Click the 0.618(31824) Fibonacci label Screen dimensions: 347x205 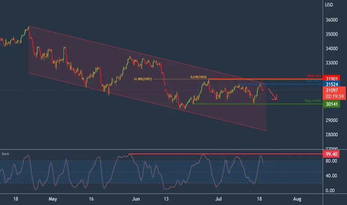click(x=198, y=77)
